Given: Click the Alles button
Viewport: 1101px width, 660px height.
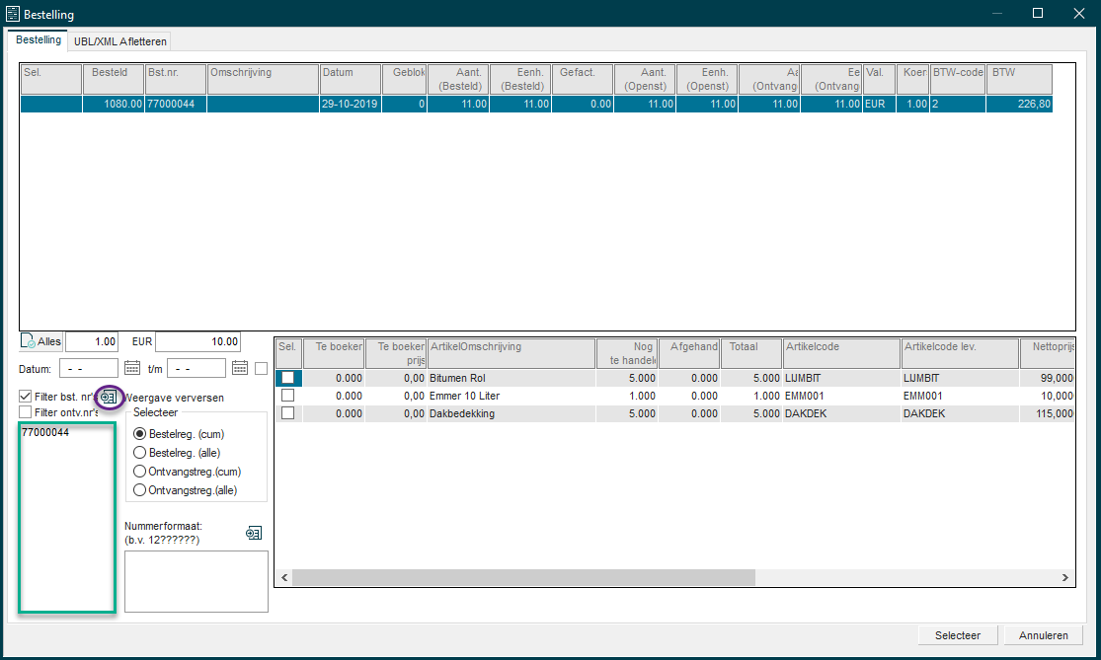Looking at the screenshot, I should click(40, 341).
